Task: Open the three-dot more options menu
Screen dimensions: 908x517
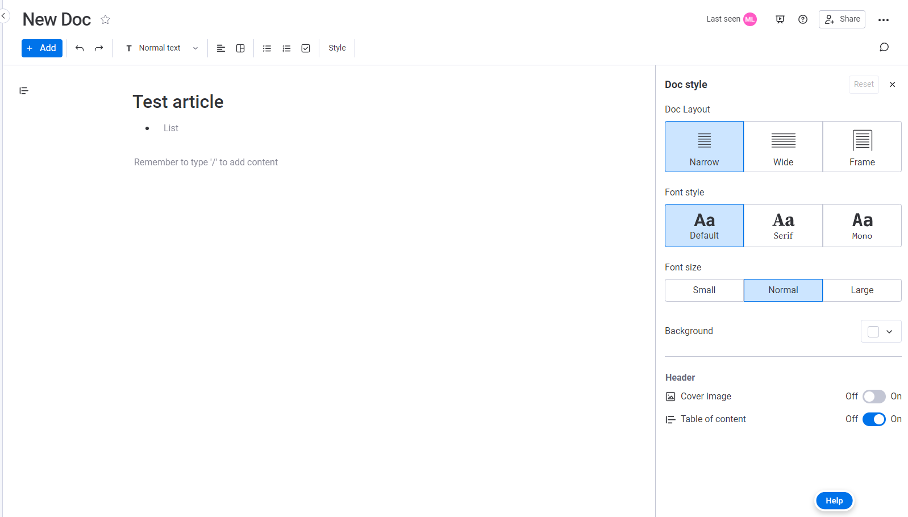Action: (x=883, y=20)
